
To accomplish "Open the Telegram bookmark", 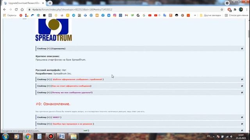I will [73, 15].
